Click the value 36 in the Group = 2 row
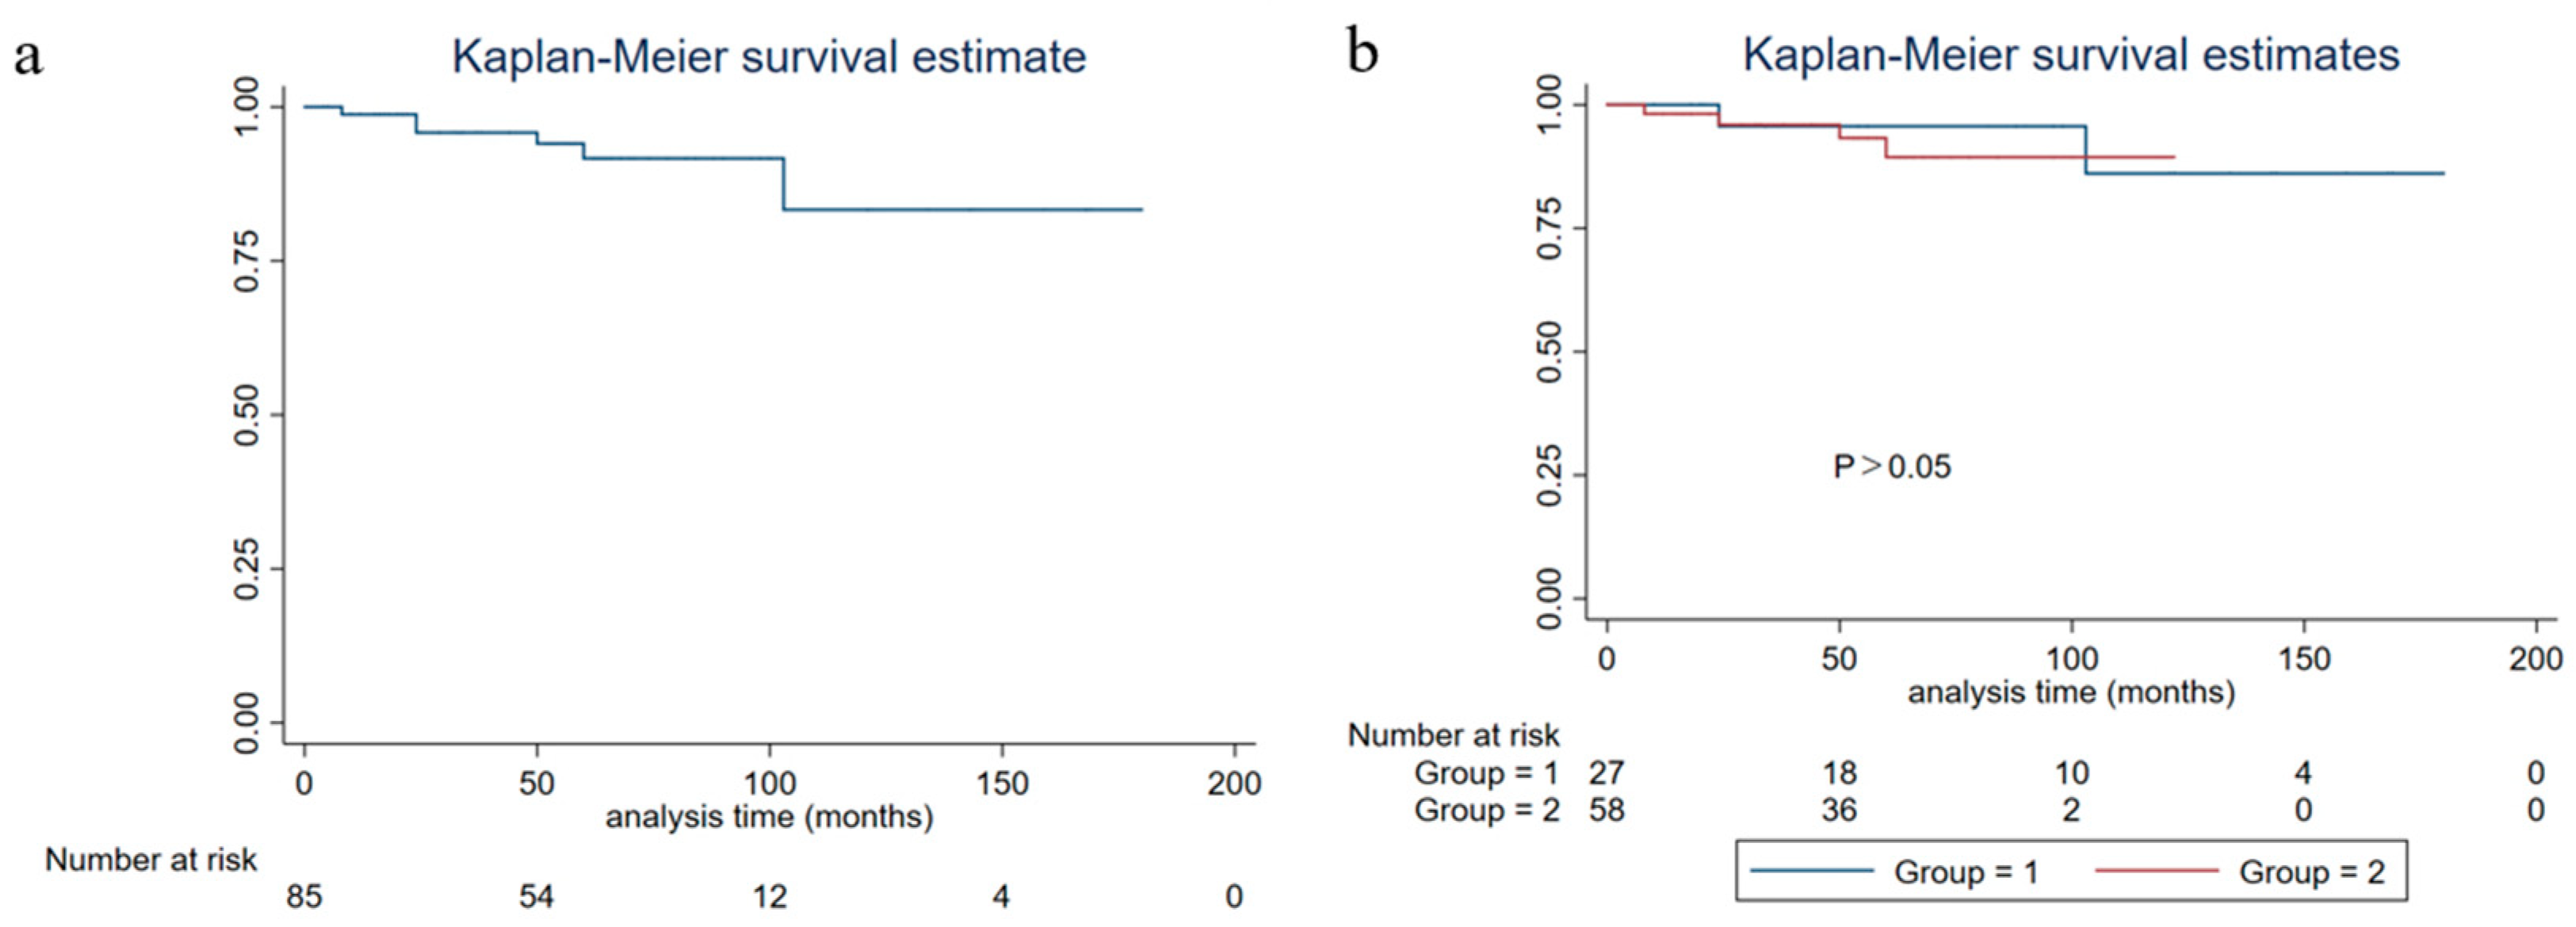The height and width of the screenshot is (927, 2576). click(1839, 810)
